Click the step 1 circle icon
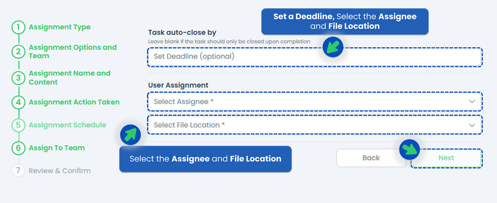The height and width of the screenshot is (203, 497). click(18, 27)
